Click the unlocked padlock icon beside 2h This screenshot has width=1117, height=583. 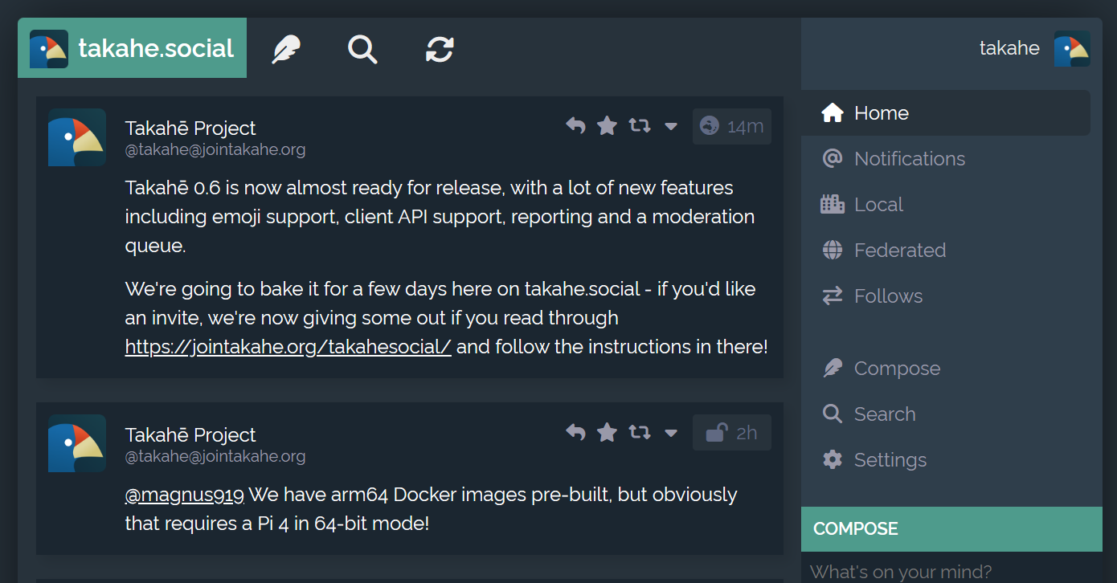pyautogui.click(x=717, y=432)
